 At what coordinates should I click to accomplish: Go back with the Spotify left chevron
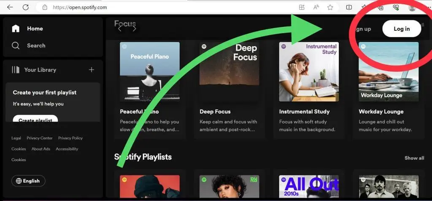click(x=119, y=29)
